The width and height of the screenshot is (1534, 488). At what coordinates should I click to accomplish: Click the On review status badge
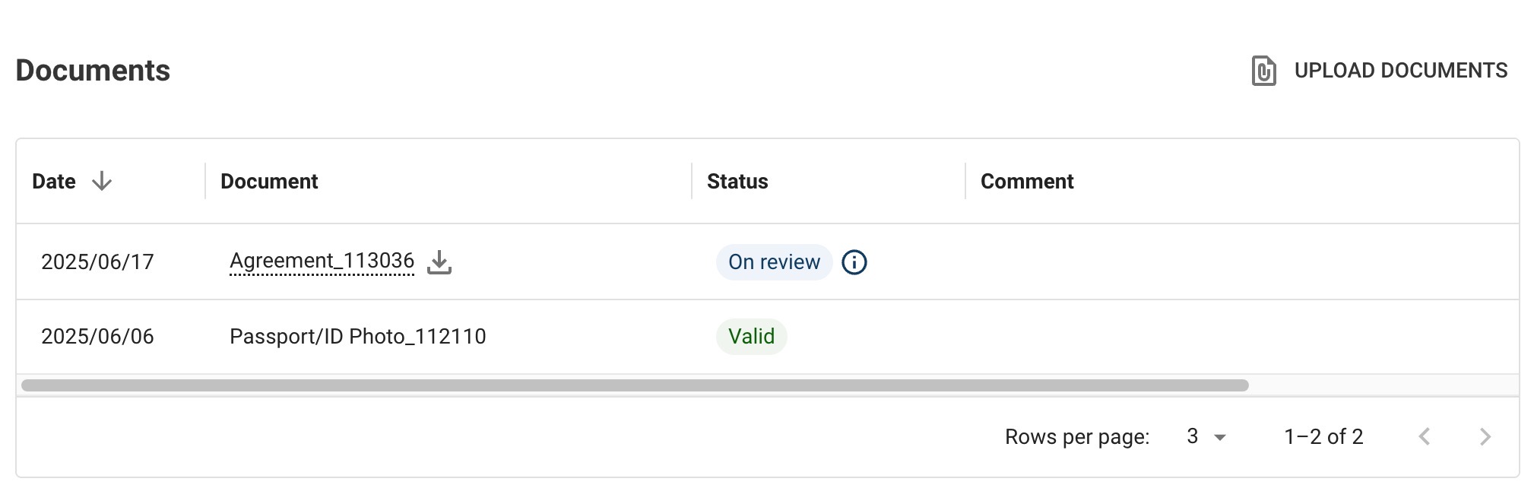pyautogui.click(x=774, y=262)
